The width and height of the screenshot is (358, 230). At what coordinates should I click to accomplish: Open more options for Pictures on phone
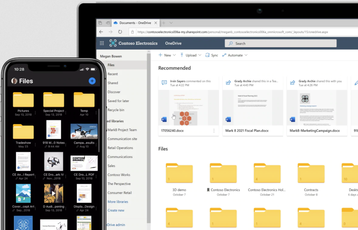(35, 113)
